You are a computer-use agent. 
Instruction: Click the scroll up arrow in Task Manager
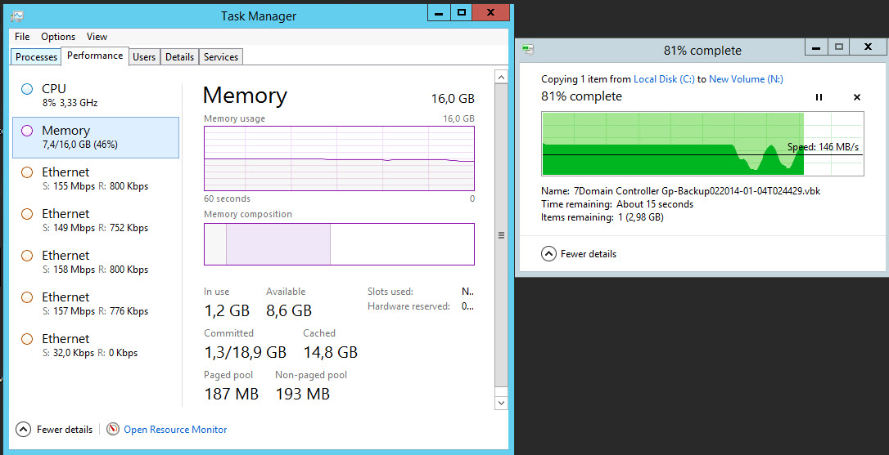click(x=501, y=77)
